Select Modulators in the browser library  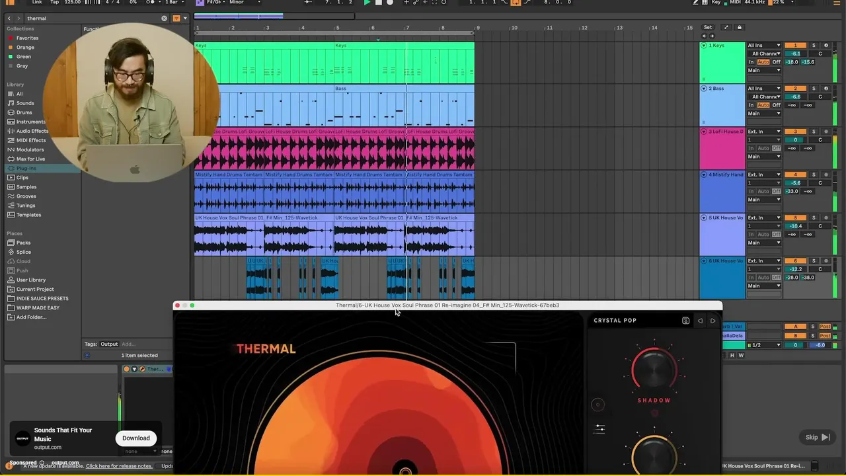[x=30, y=149]
